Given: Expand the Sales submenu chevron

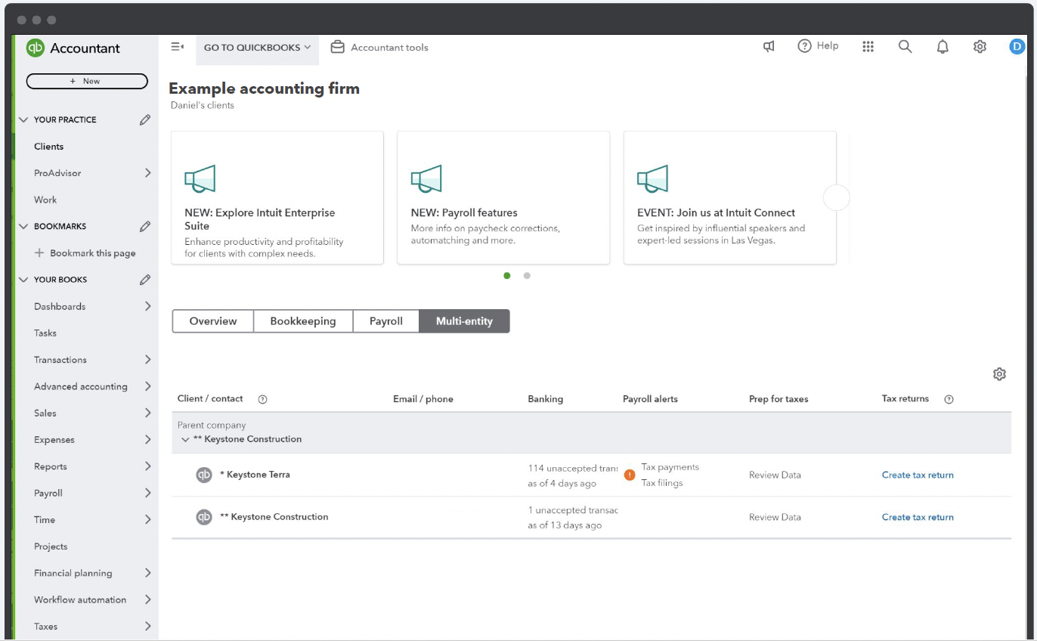Looking at the screenshot, I should 147,413.
